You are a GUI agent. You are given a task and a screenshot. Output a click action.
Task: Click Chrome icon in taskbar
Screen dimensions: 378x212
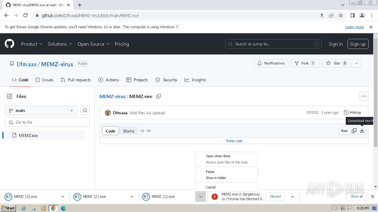click(53, 208)
